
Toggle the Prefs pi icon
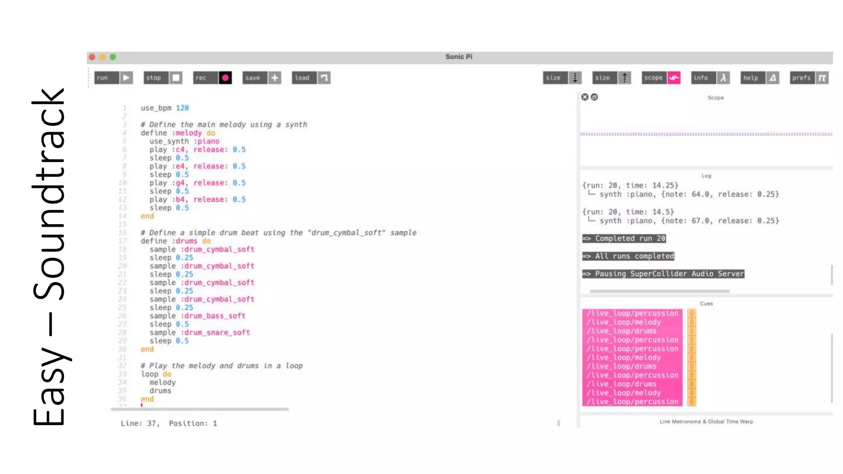coord(822,78)
